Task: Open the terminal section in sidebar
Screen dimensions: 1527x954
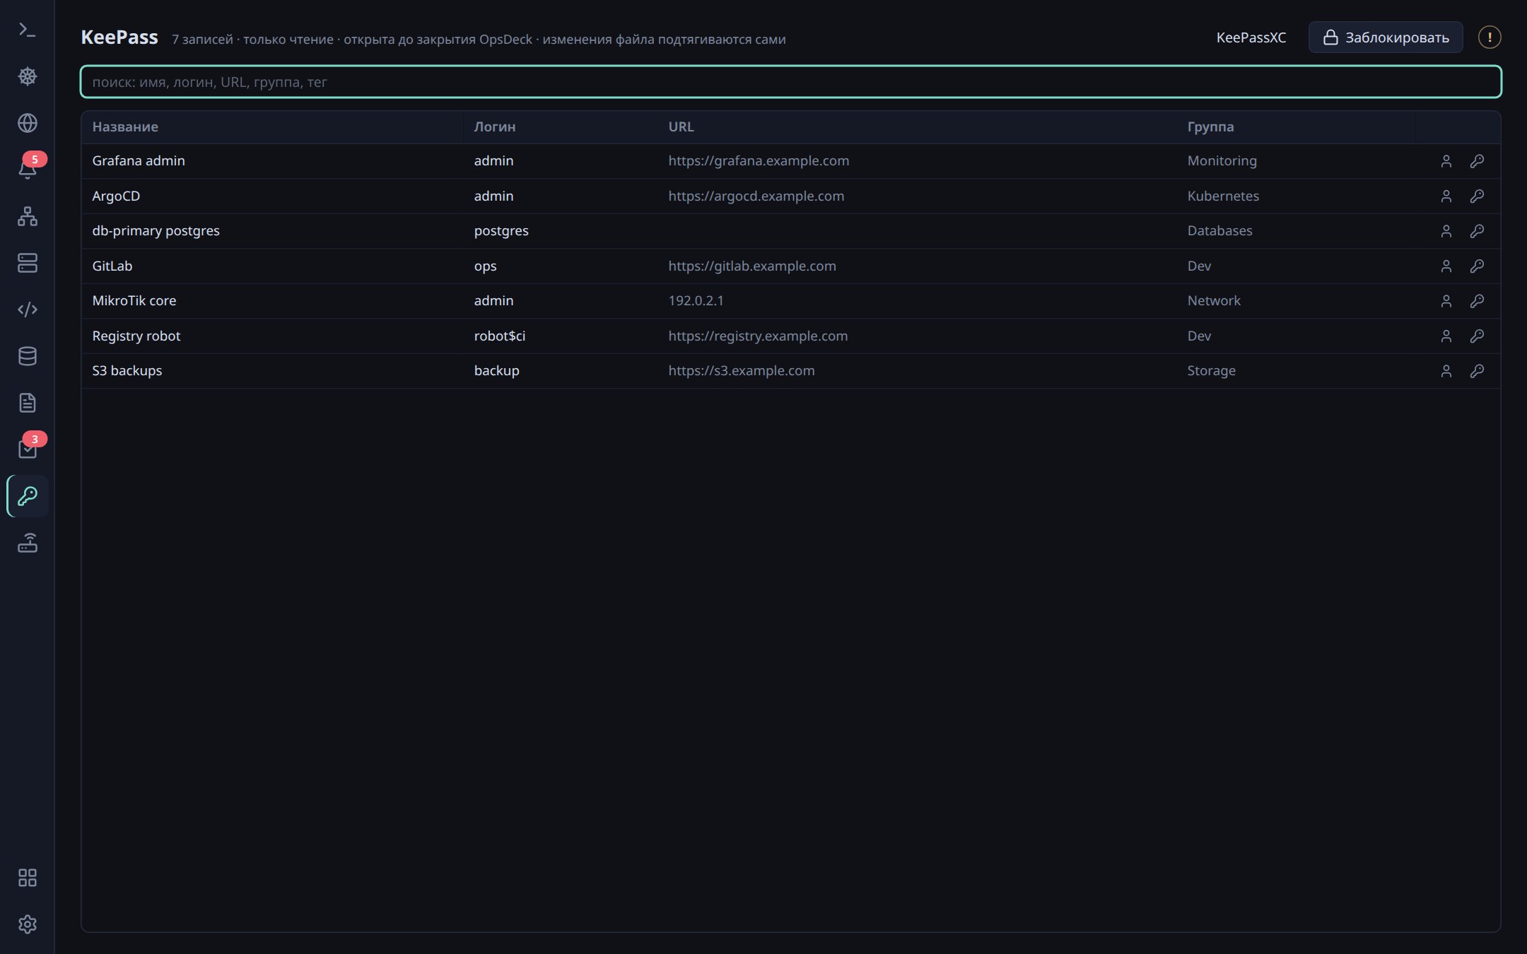Action: coord(27,30)
